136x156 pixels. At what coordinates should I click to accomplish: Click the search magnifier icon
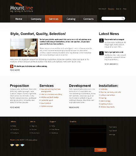(123, 19)
